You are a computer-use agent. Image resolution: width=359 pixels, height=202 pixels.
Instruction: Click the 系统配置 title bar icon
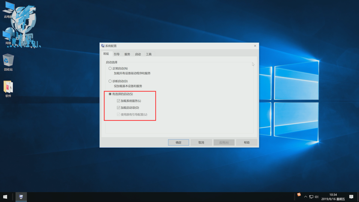pyautogui.click(x=103, y=46)
